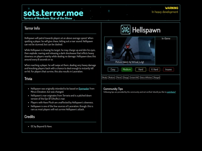The width and height of the screenshot is (202, 151).
Task: Click trivia line about sources of Laceration
Action: click(62, 108)
